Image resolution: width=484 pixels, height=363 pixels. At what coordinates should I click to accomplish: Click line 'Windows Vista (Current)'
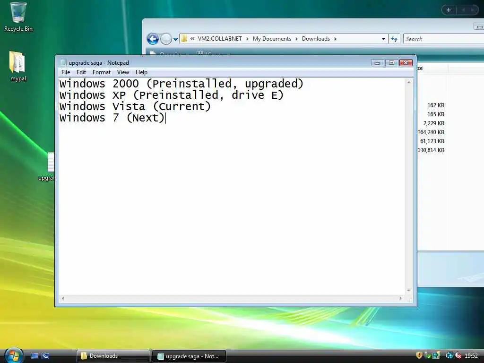point(135,106)
